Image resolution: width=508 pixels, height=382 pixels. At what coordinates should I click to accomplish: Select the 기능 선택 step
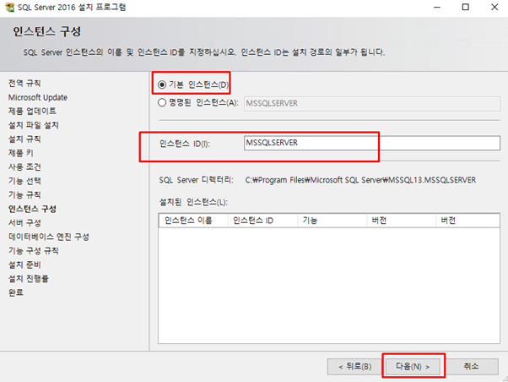click(24, 181)
